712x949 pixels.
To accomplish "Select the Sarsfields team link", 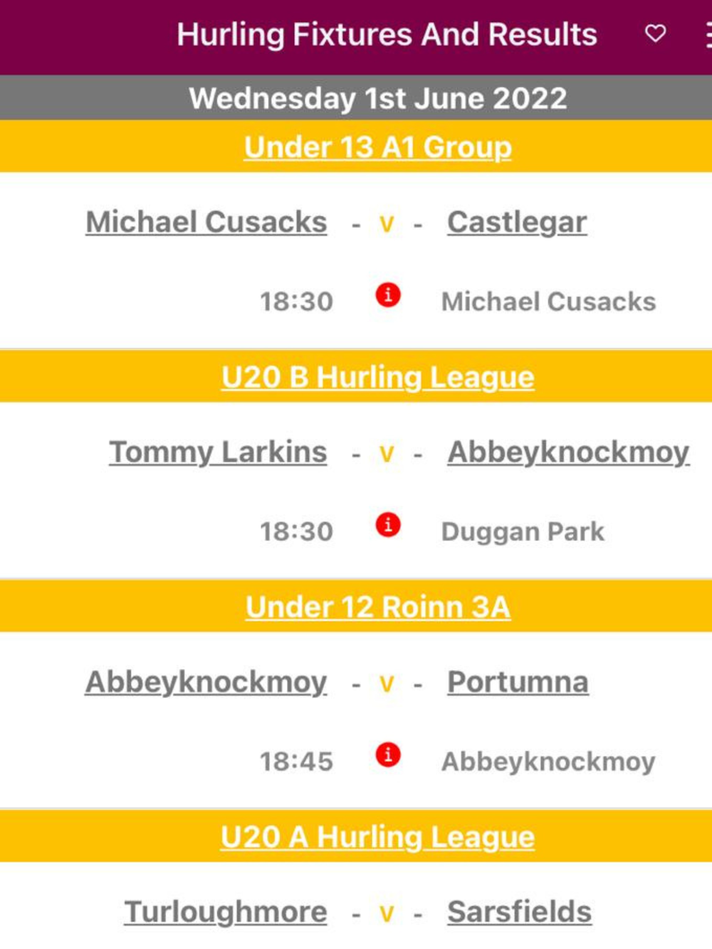I will (520, 912).
